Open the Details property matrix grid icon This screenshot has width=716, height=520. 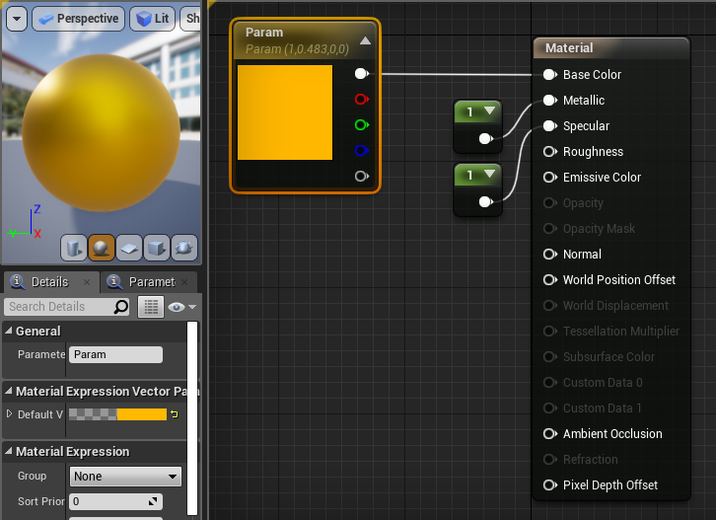pyautogui.click(x=150, y=307)
